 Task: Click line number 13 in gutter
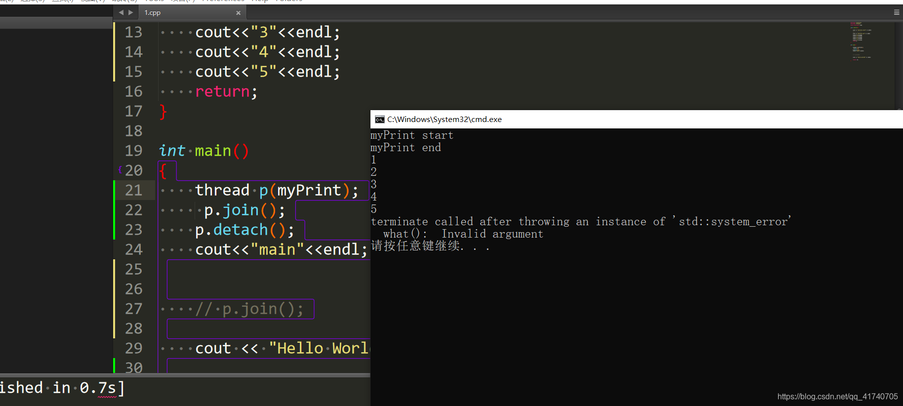tap(133, 32)
